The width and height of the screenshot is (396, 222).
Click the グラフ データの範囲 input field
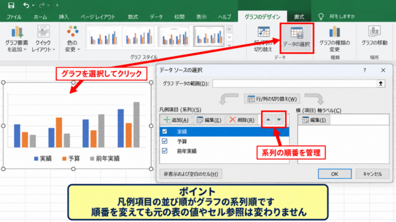click(x=295, y=83)
